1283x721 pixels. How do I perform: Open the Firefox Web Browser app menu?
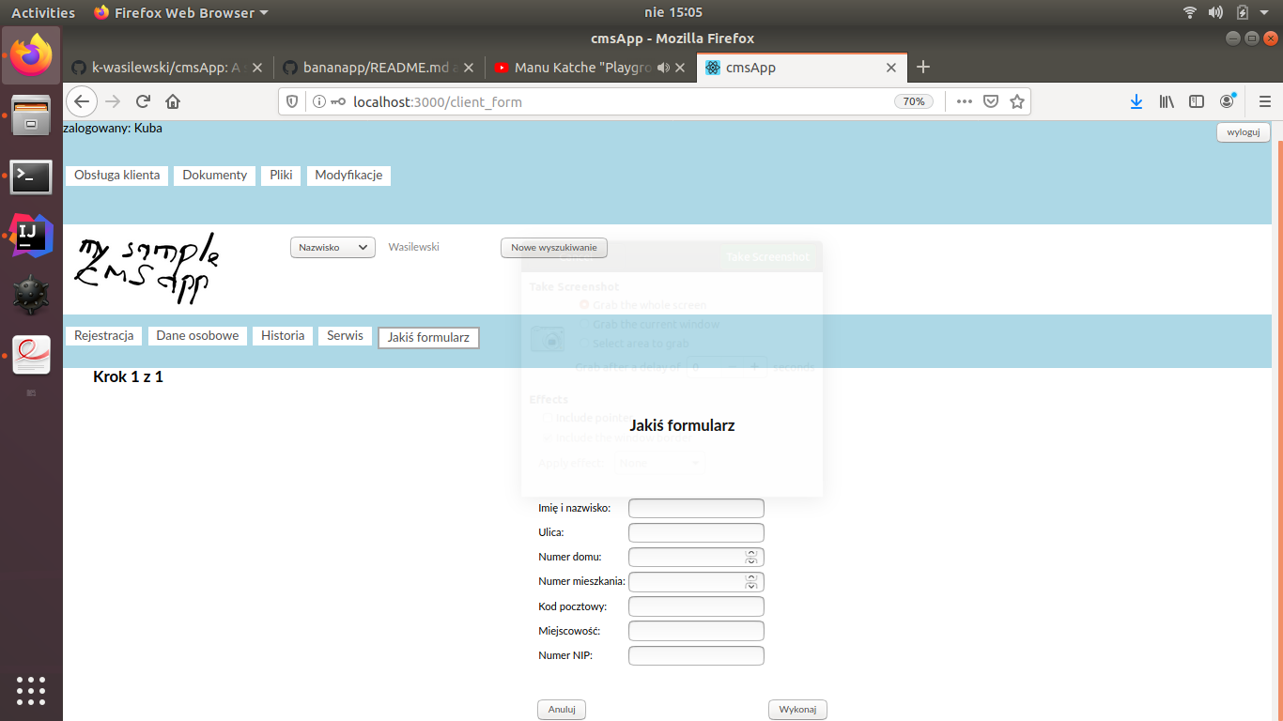(x=181, y=12)
